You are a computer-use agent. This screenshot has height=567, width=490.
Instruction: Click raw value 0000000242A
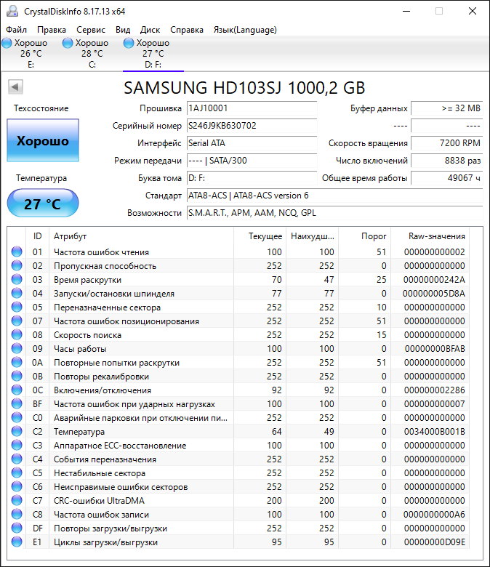coord(434,280)
